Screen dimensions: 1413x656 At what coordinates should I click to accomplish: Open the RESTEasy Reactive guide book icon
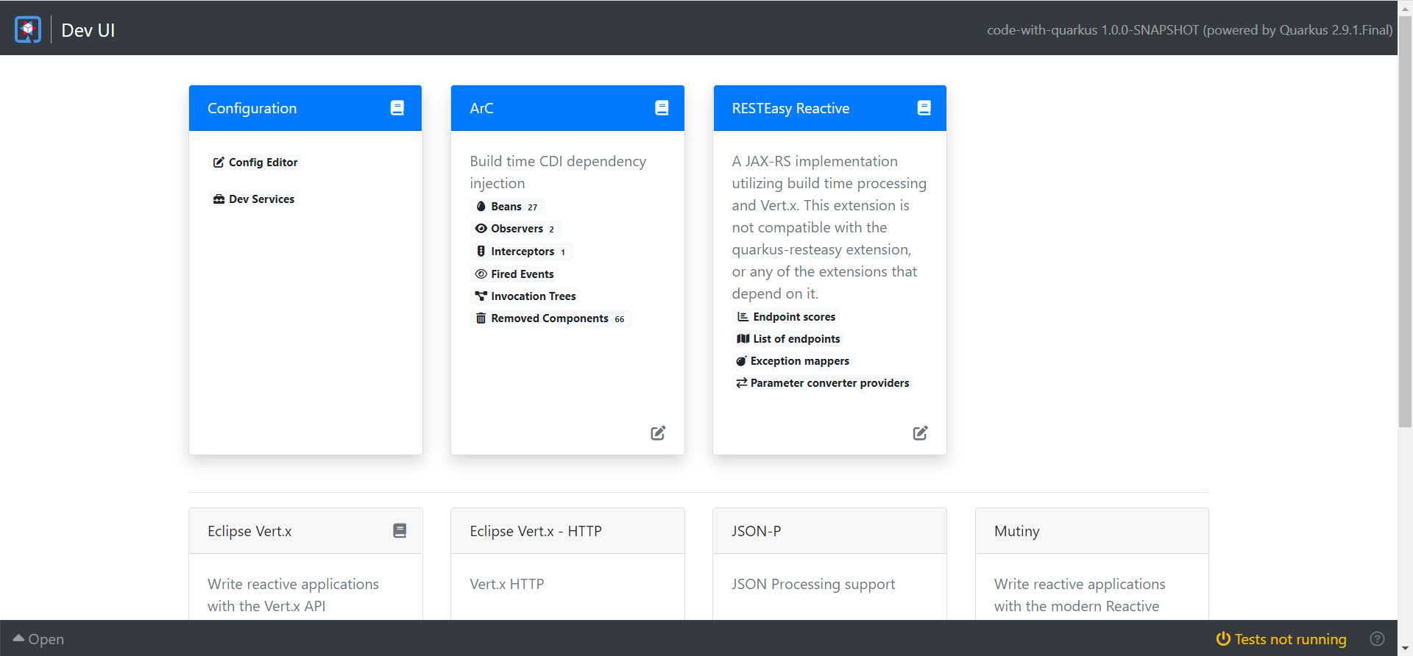point(924,108)
